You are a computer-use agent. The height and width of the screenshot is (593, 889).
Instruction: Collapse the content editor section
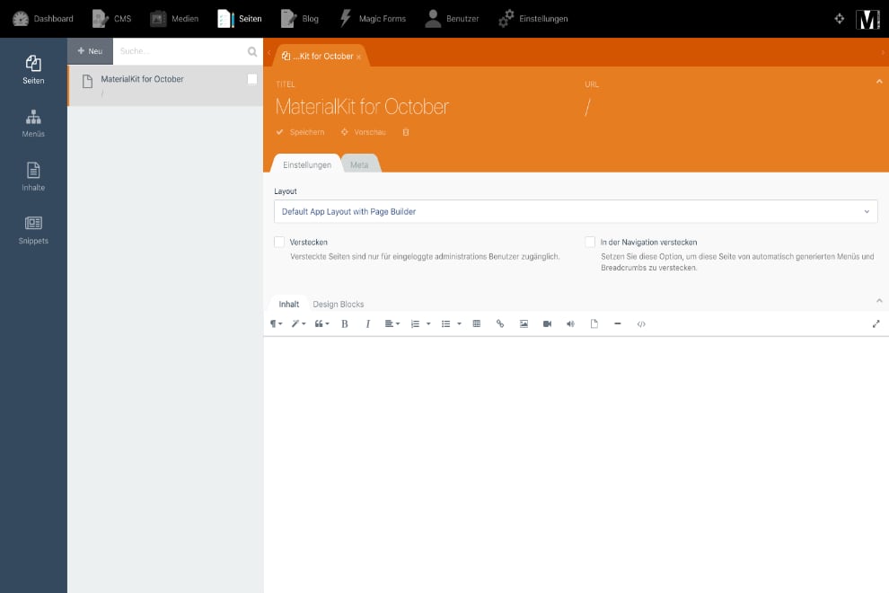pos(879,301)
